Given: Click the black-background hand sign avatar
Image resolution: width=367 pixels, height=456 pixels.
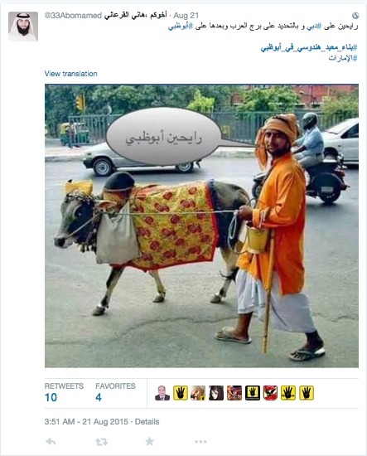Looking at the screenshot, I should click(x=252, y=393).
